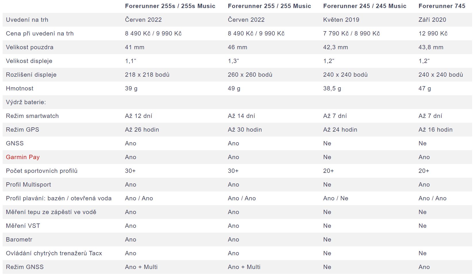Click the Velikost pouzdra row label
The image size is (475, 275).
pos(30,47)
